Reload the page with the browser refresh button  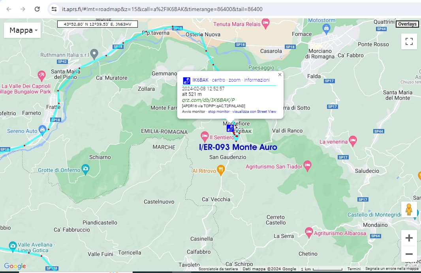click(x=37, y=9)
